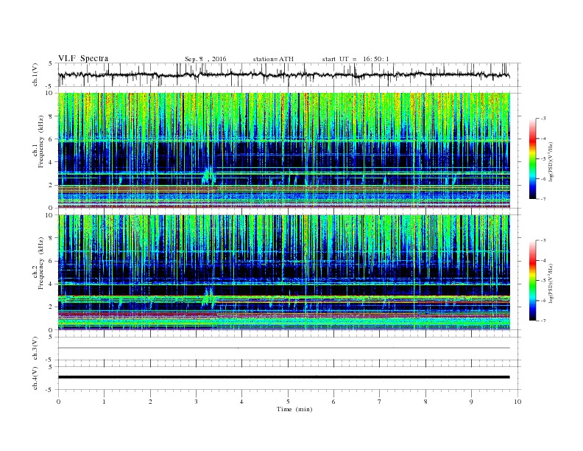Click the "8" kHz tick on ch.1 spectrogram

coord(51,116)
